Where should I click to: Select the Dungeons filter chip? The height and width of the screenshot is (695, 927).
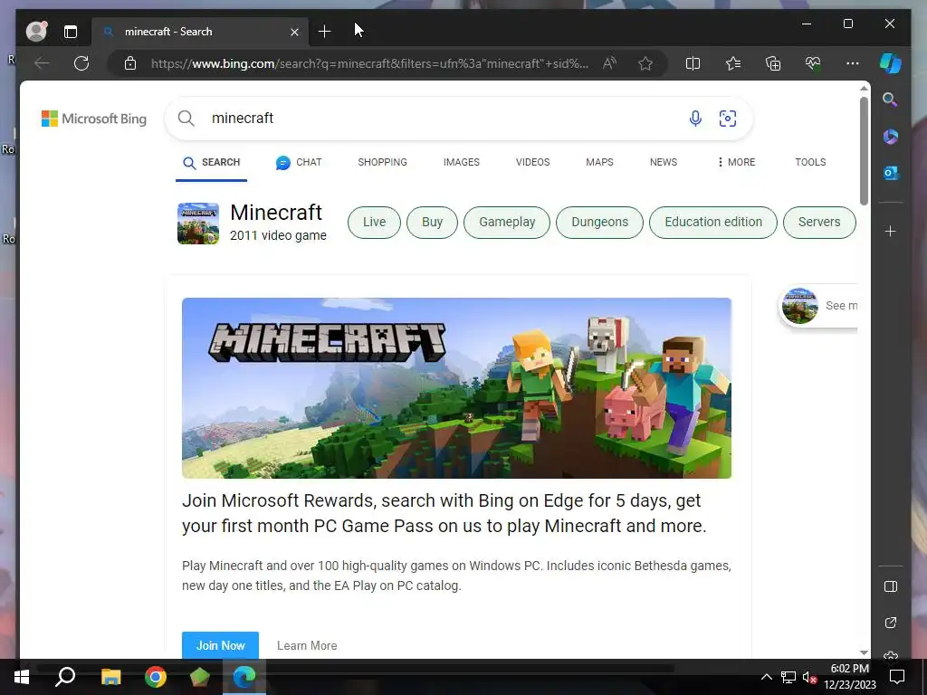pos(599,223)
